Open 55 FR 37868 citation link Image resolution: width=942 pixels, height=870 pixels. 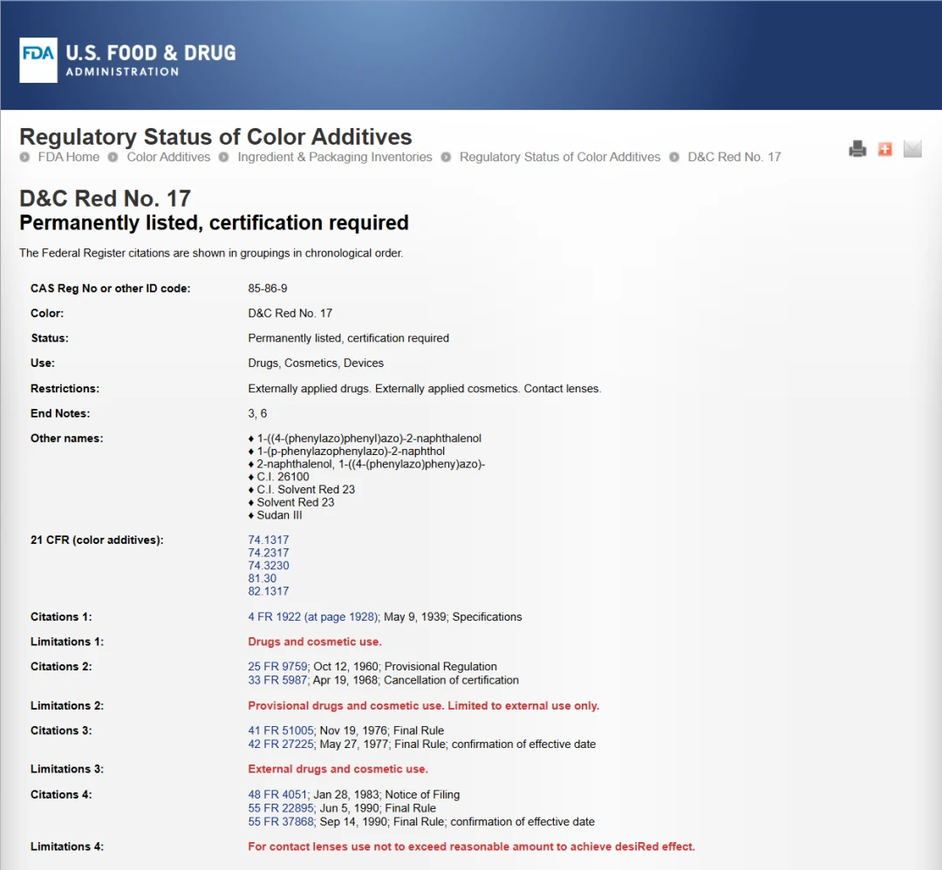pos(281,821)
